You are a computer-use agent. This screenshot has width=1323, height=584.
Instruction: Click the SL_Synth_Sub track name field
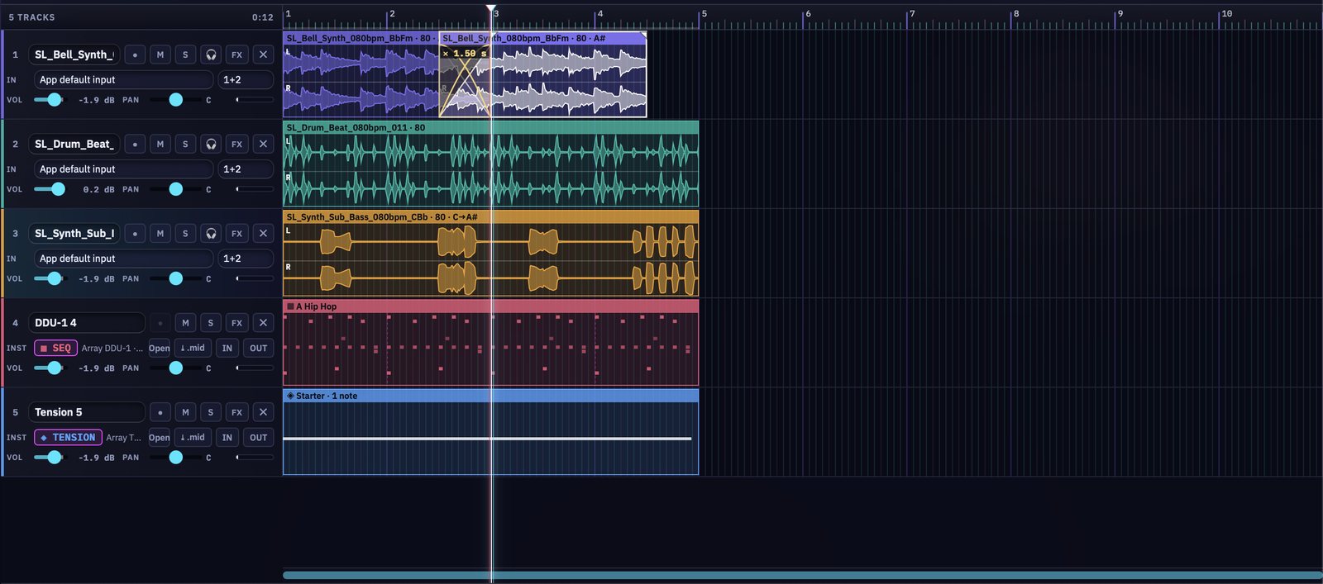click(74, 233)
